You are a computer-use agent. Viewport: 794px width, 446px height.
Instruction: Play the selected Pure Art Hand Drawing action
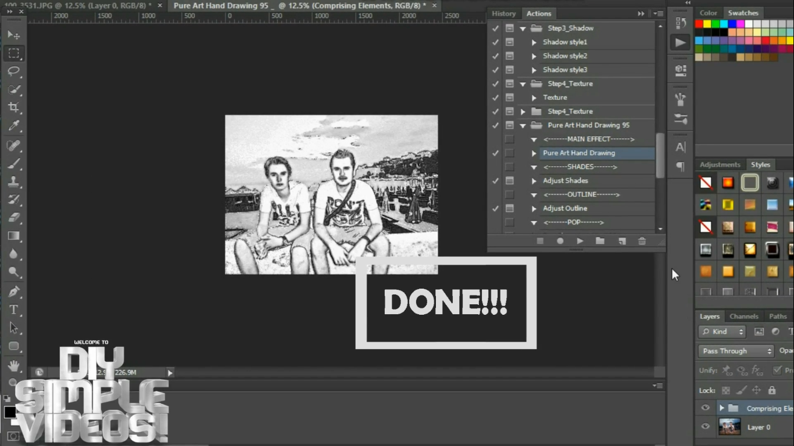tap(580, 241)
